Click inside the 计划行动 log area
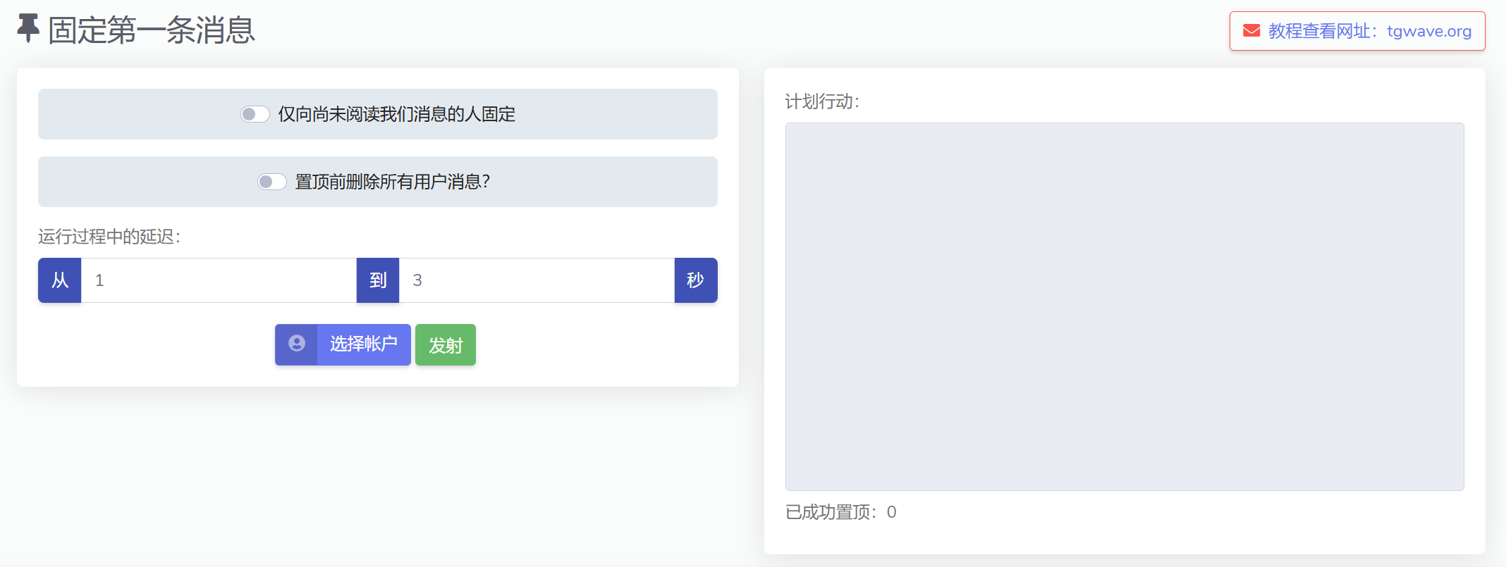Viewport: 1506px width, 567px height. point(1125,306)
